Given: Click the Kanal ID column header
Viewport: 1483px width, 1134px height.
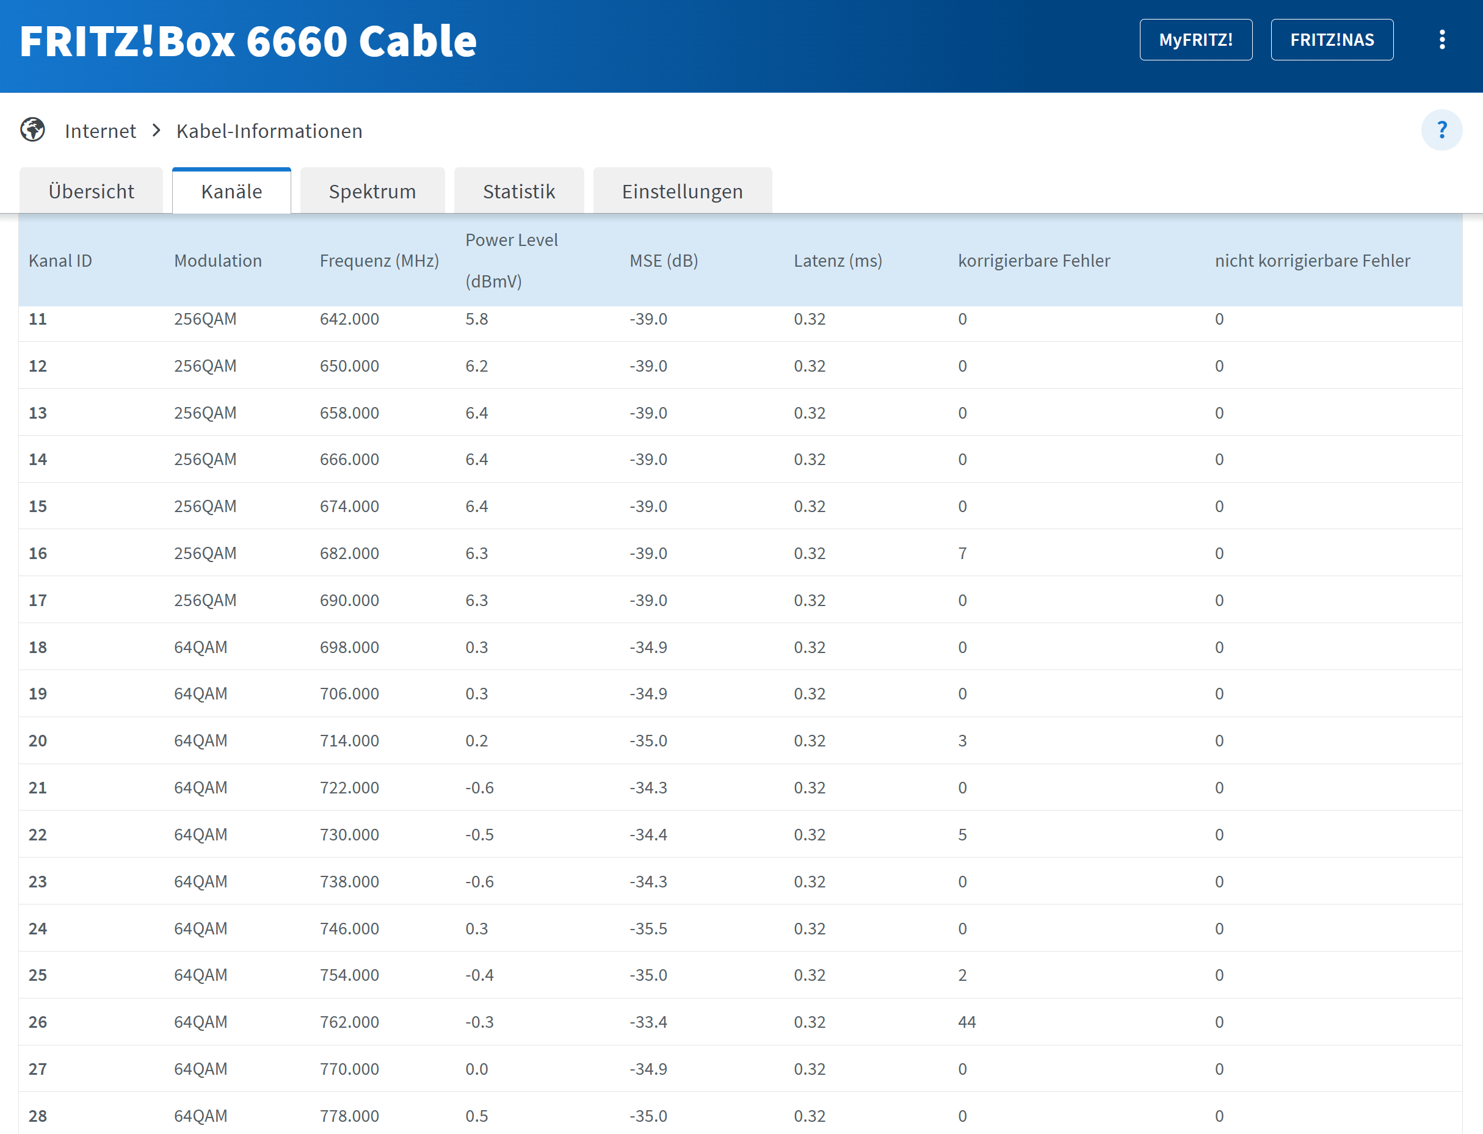Looking at the screenshot, I should [x=60, y=261].
